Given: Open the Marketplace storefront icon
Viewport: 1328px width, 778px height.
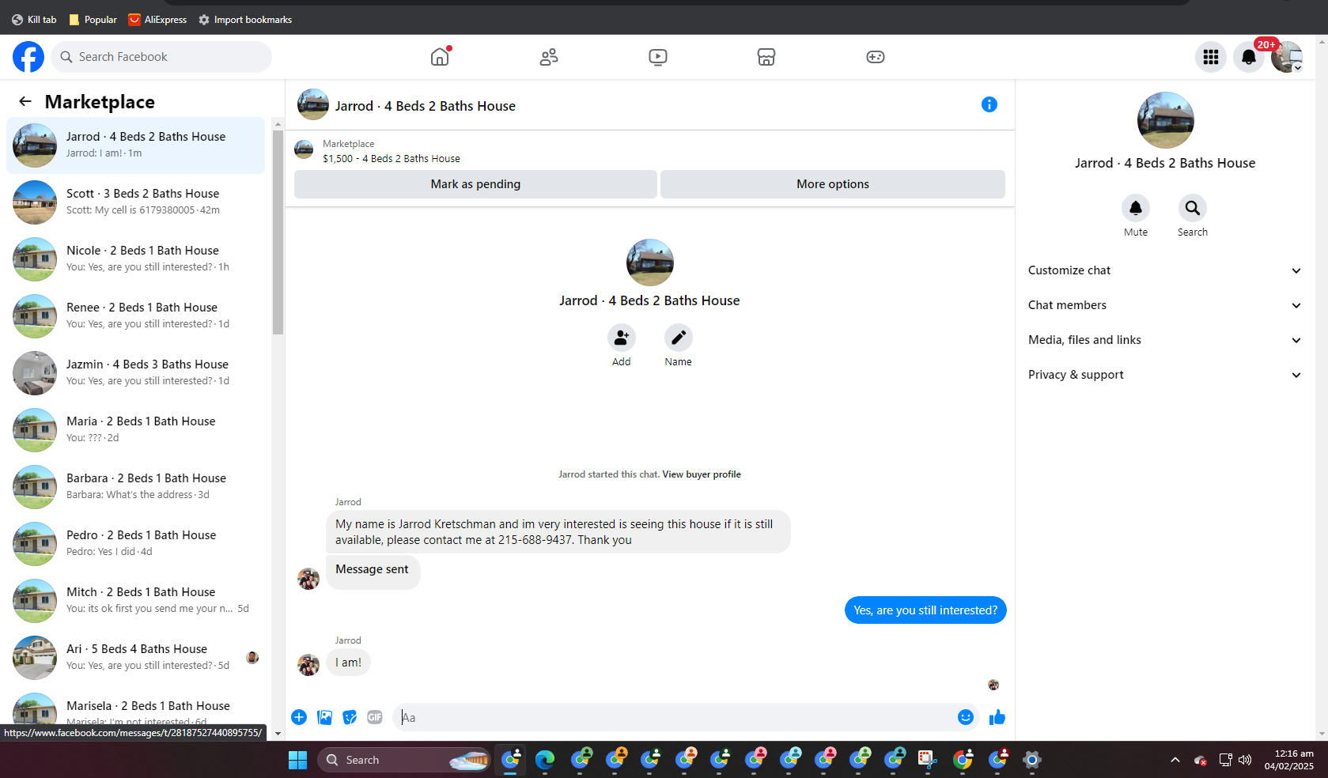Looking at the screenshot, I should point(766,57).
